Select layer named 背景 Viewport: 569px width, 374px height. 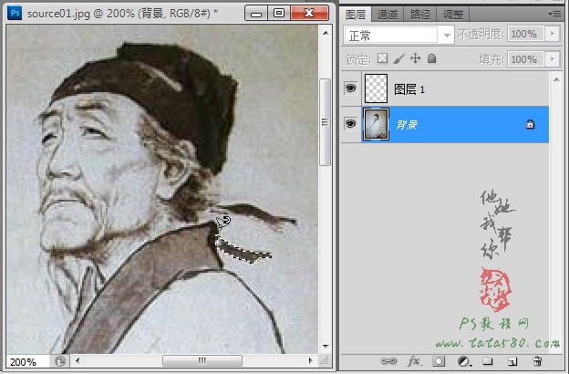click(407, 125)
